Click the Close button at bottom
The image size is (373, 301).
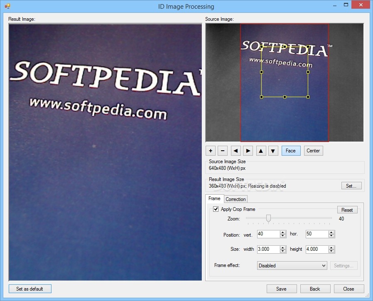tap(349, 289)
